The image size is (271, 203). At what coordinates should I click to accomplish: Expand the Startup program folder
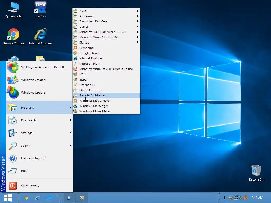click(x=106, y=43)
